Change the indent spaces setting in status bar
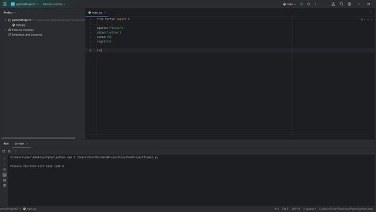The width and height of the screenshot is (376, 212). coord(310,209)
